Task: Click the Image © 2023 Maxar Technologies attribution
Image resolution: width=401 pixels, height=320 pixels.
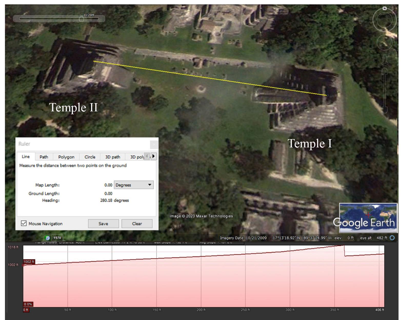Action: click(x=201, y=216)
